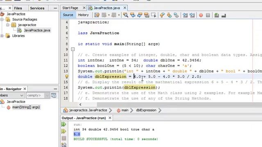Go to previous bookmark icon

tap(162, 15)
